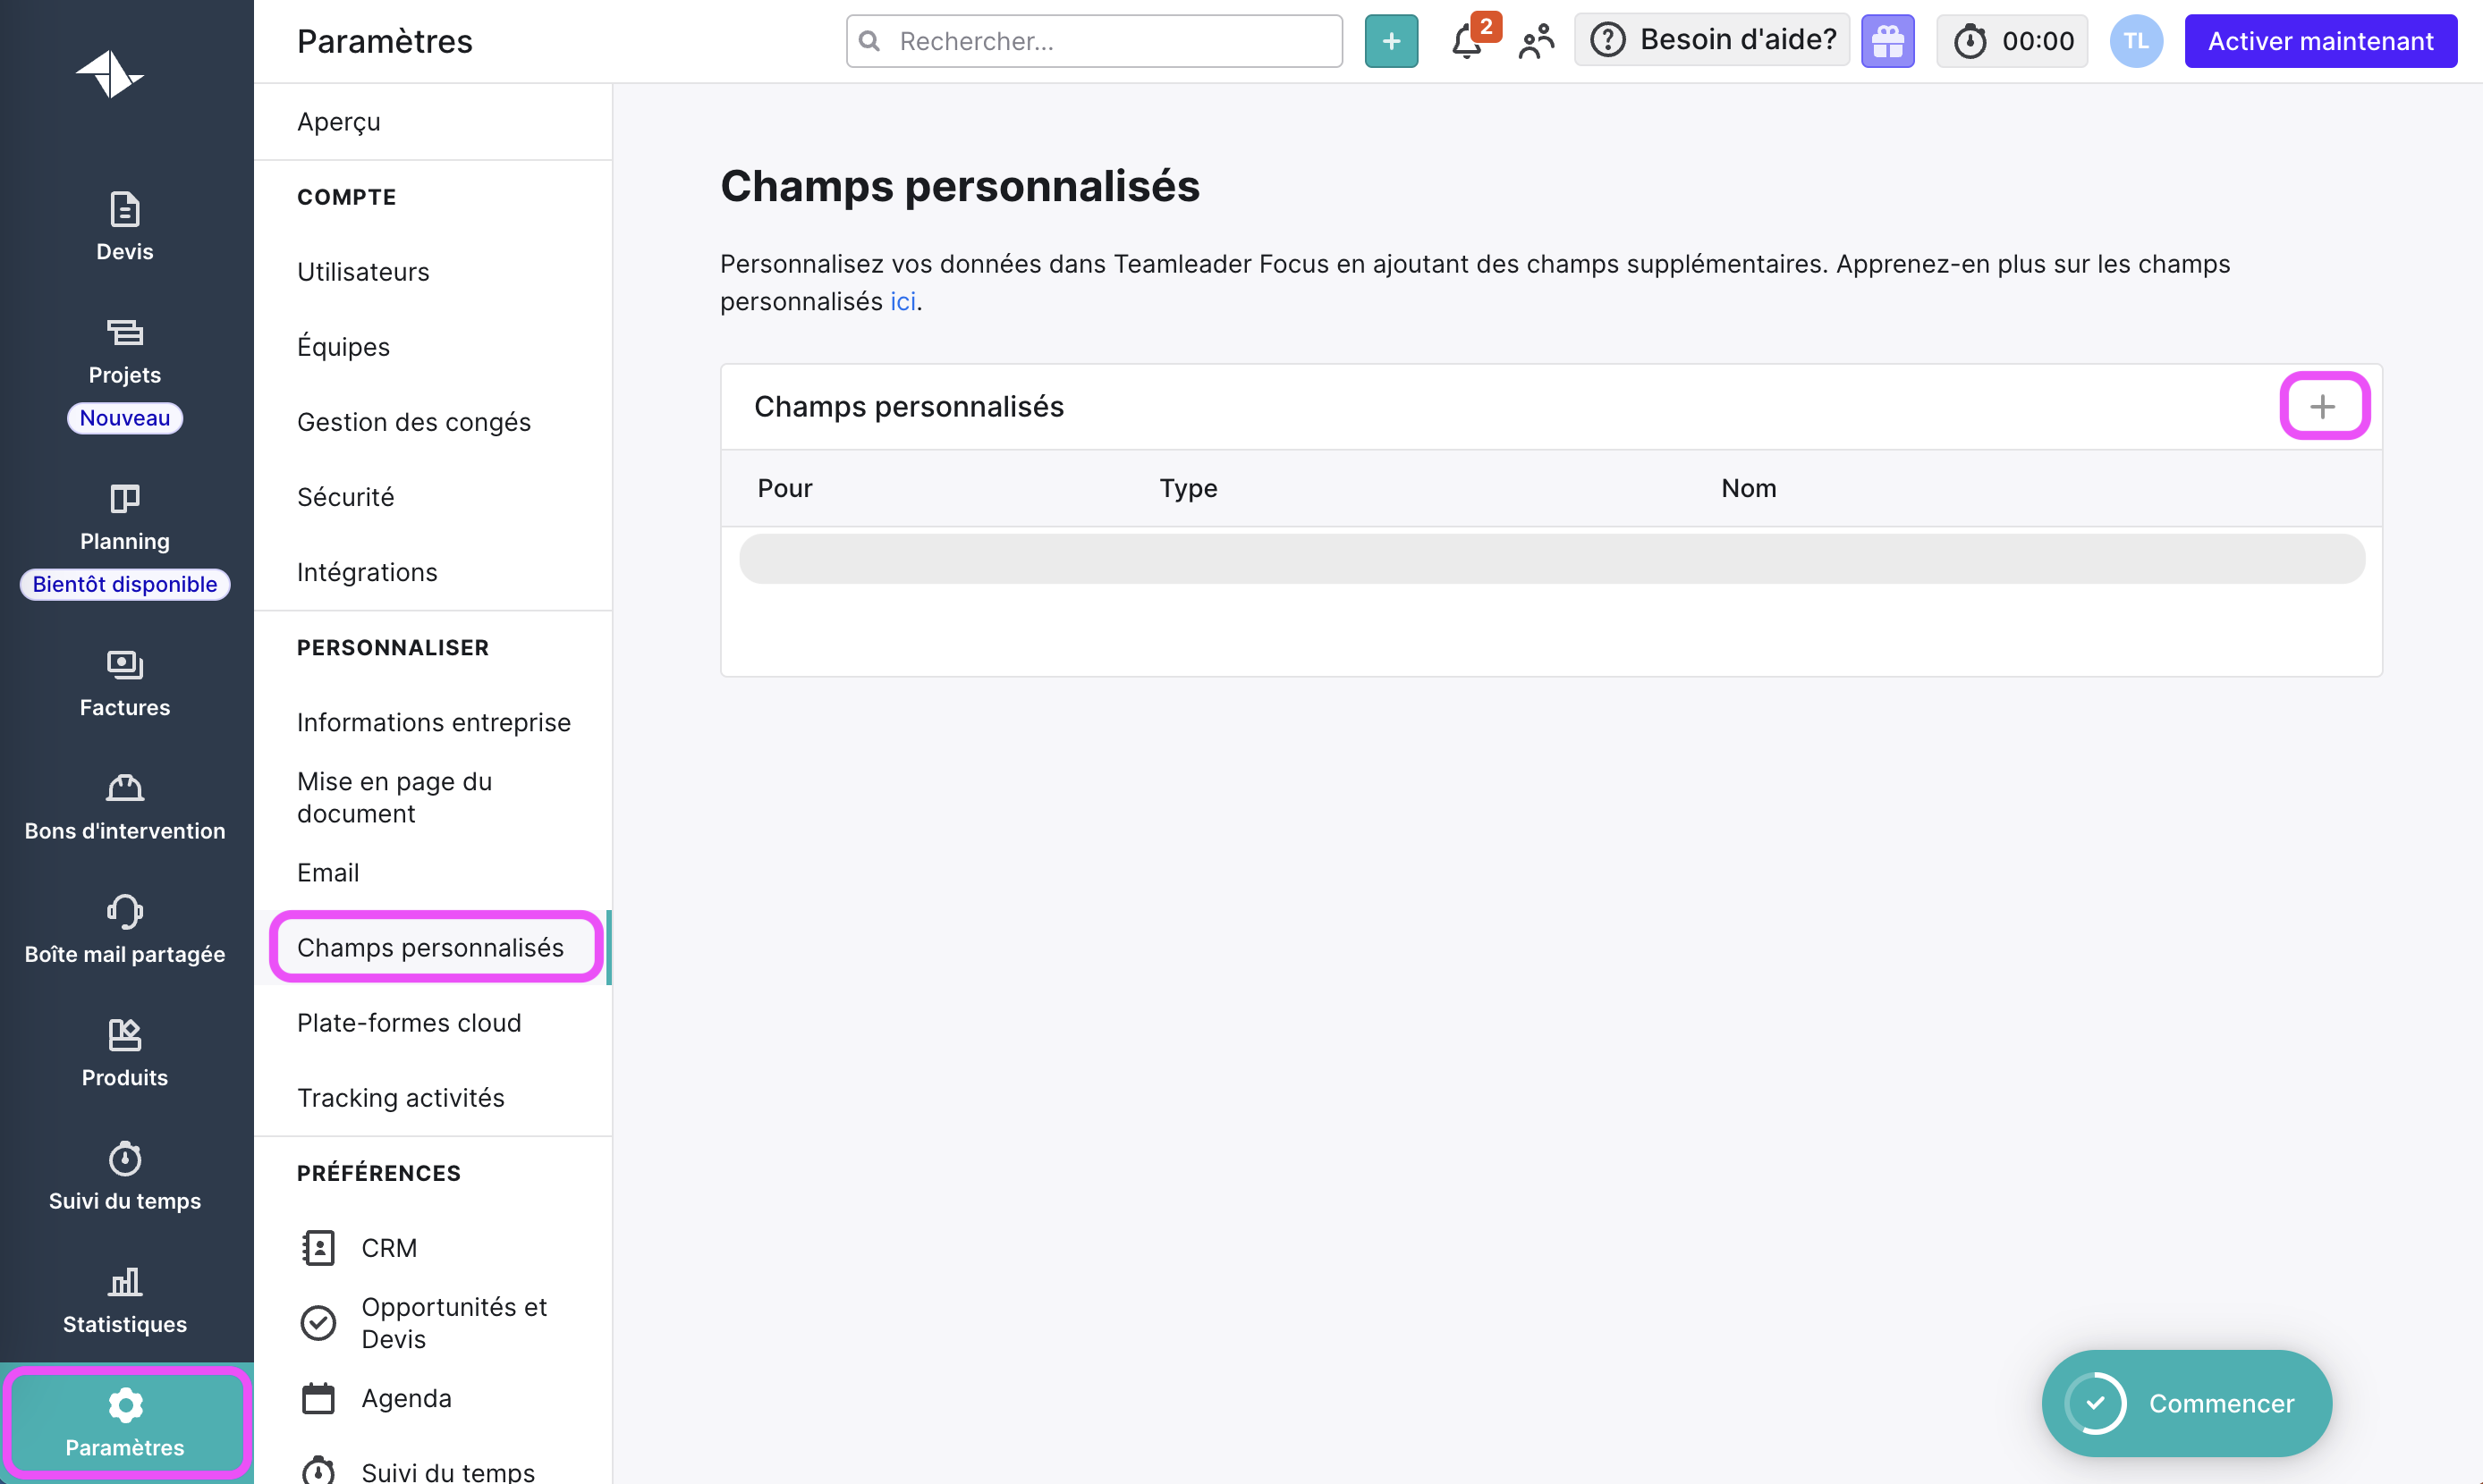Screen dimensions: 2483x1484
Task: Open Suivi du temps in the main sidebar
Action: tap(125, 1178)
